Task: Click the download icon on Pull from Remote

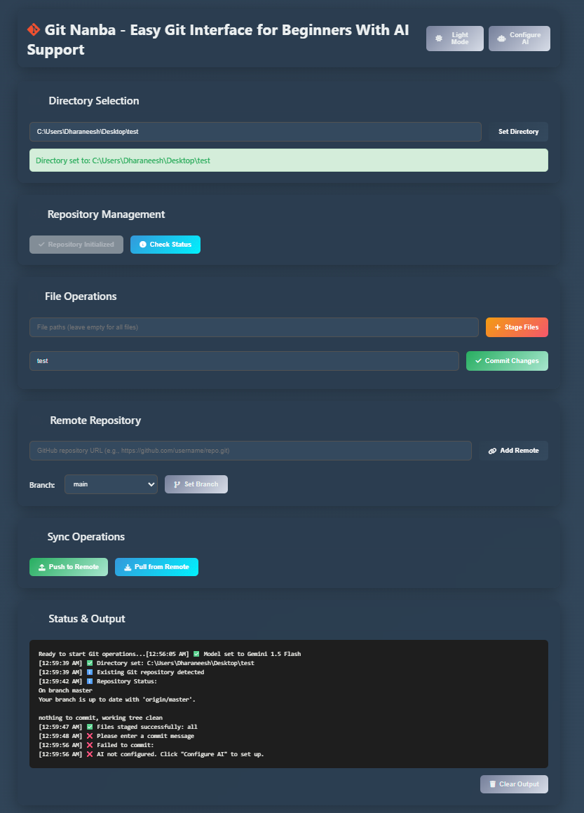Action: 128,567
